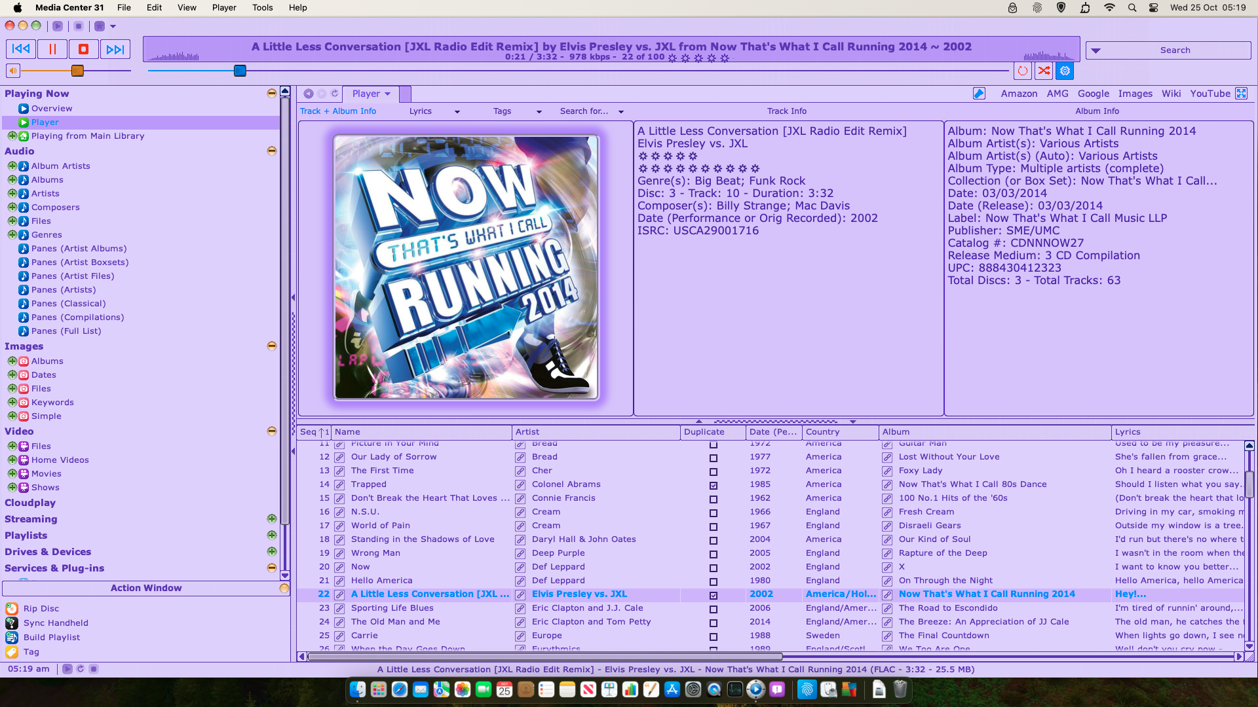Open Finder in the Dock
Screen dimensions: 1258x707
[358, 689]
